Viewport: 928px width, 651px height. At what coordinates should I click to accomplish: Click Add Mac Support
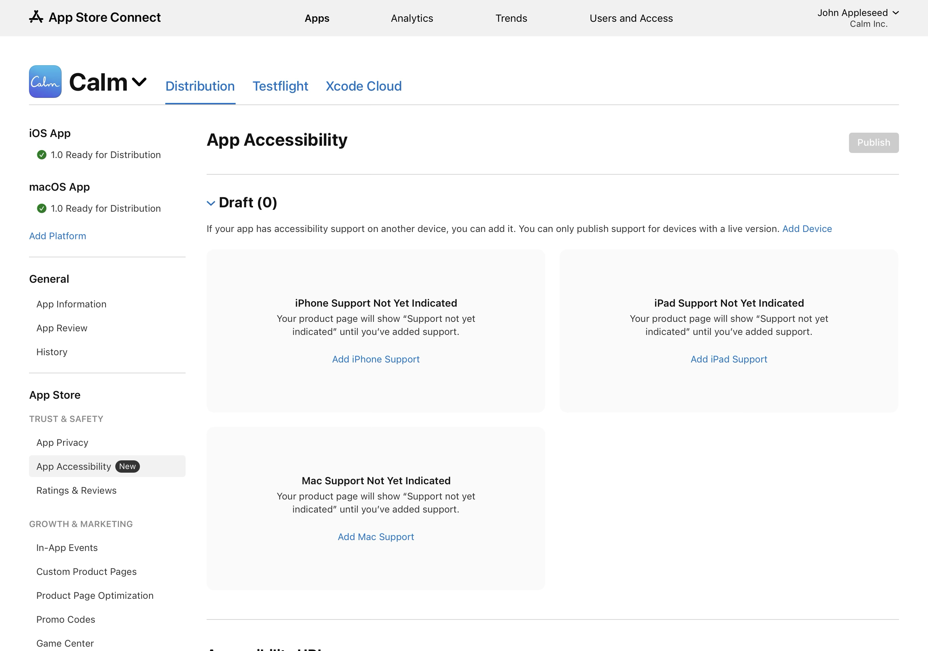[376, 537]
